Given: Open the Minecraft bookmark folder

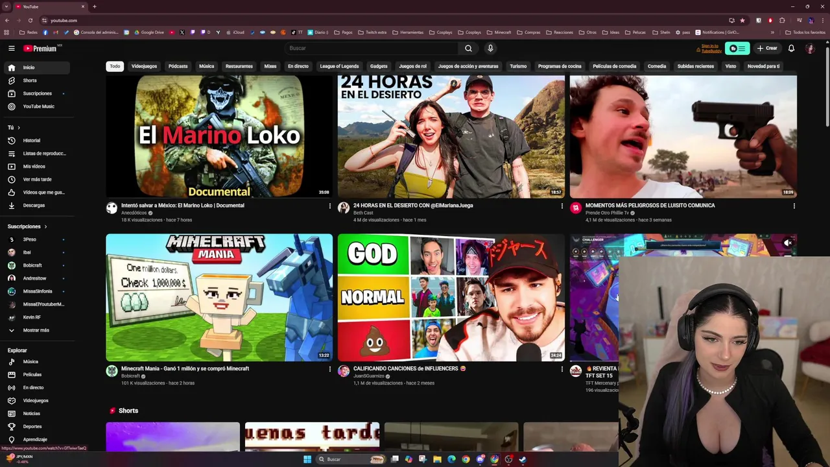Looking at the screenshot, I should (499, 32).
